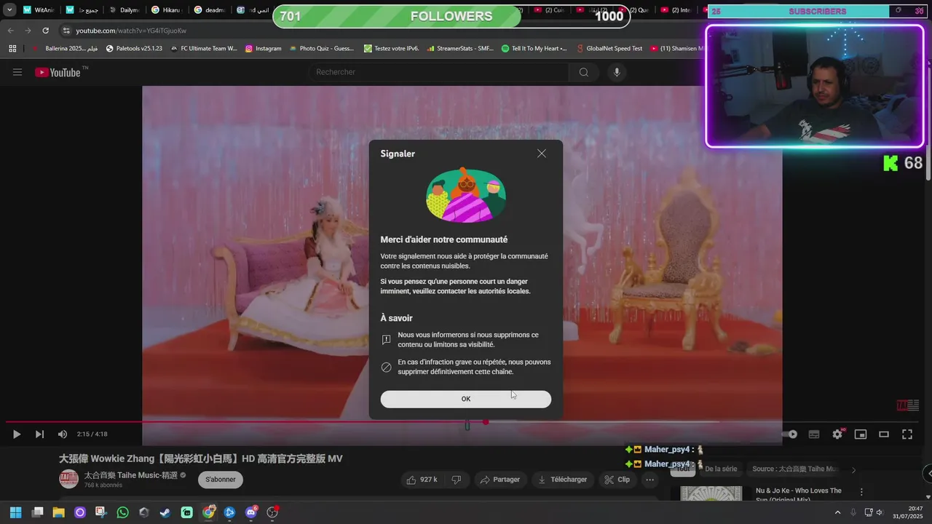Show hidden tray icons chevron
The width and height of the screenshot is (932, 524).
(x=837, y=512)
